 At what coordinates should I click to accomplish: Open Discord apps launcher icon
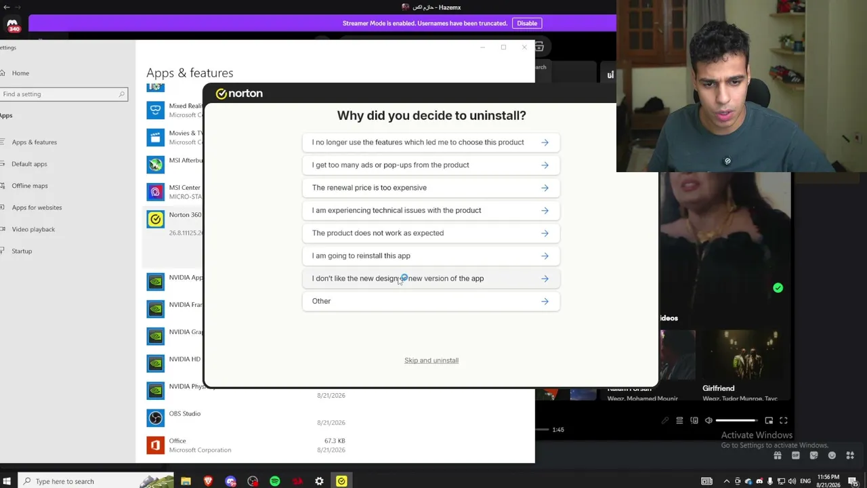tap(850, 455)
